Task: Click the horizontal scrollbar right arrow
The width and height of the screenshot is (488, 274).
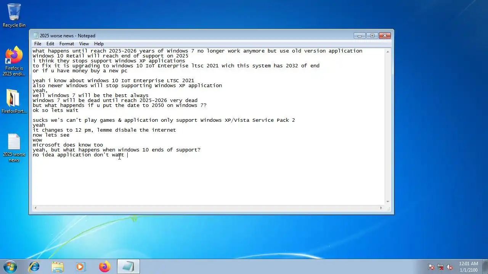Action: click(x=381, y=208)
